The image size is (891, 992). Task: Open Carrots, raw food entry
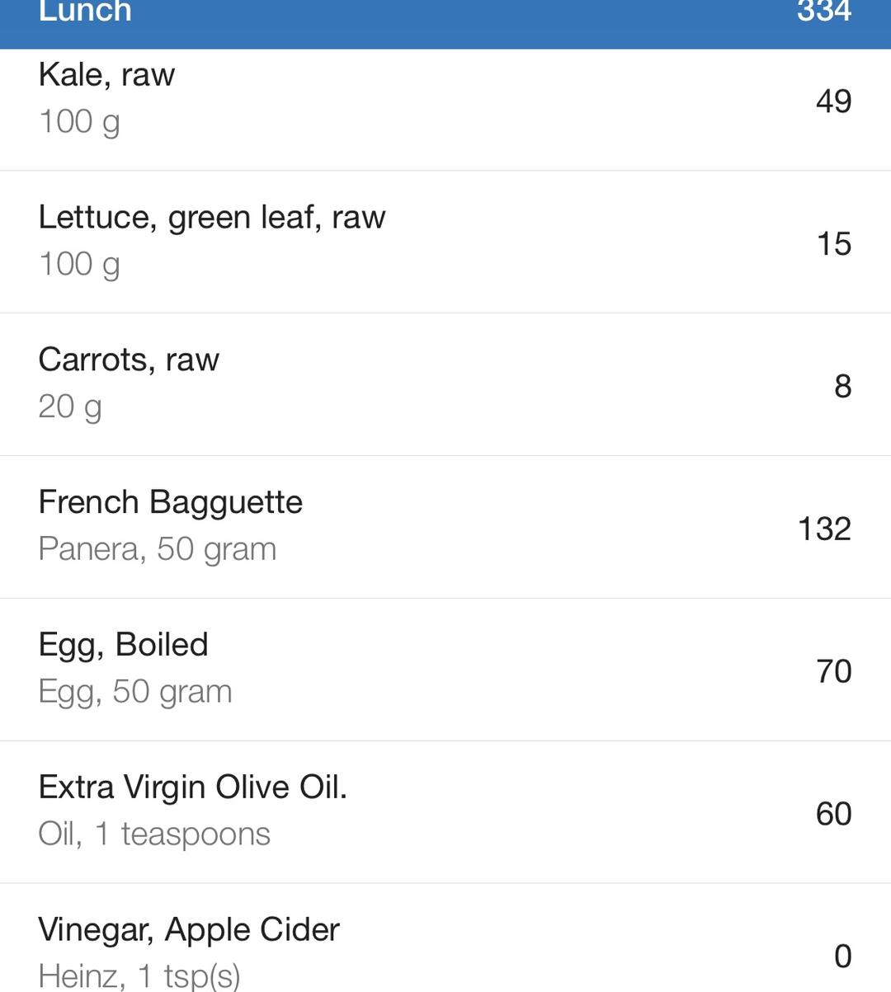point(129,360)
